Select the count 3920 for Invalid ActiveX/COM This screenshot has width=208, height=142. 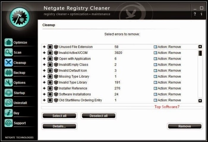pyautogui.click(x=118, y=53)
